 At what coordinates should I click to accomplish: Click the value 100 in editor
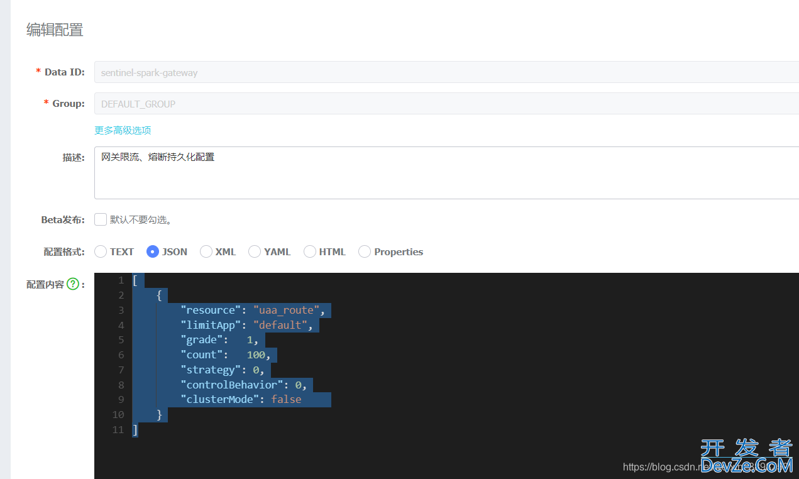pos(256,355)
